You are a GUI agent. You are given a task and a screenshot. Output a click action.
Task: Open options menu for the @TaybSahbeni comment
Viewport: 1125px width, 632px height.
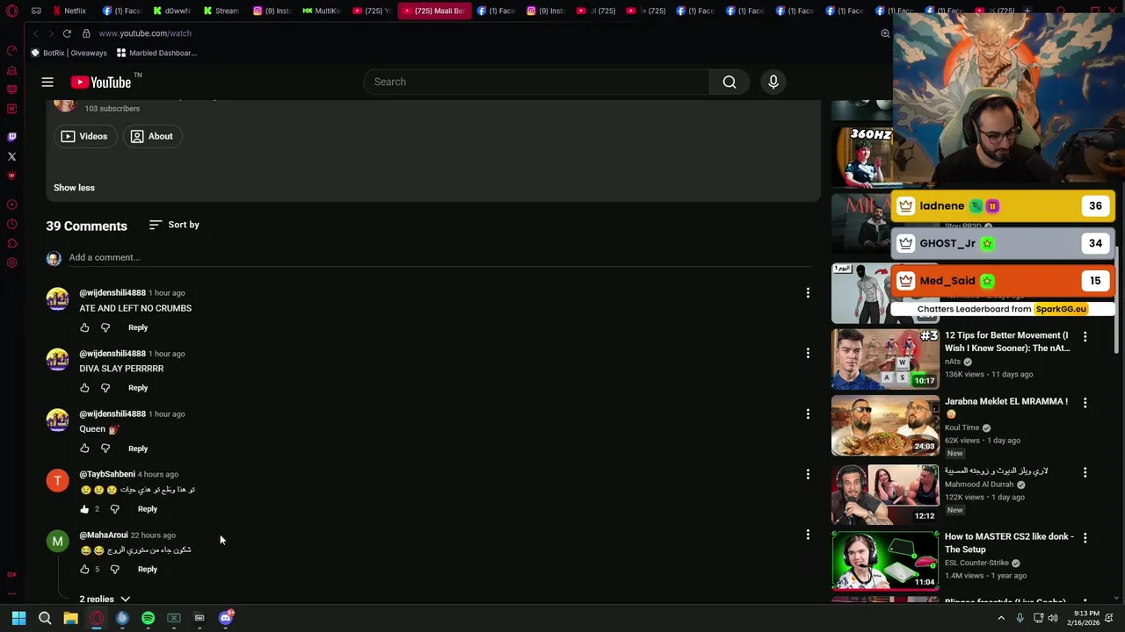click(x=808, y=475)
